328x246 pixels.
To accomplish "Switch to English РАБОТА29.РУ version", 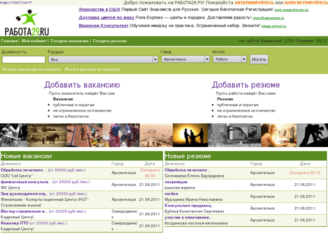I will [x=16, y=3].
